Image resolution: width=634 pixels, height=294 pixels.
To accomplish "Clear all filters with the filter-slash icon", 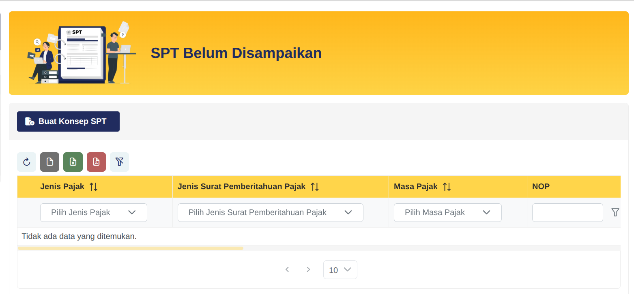I will point(119,162).
